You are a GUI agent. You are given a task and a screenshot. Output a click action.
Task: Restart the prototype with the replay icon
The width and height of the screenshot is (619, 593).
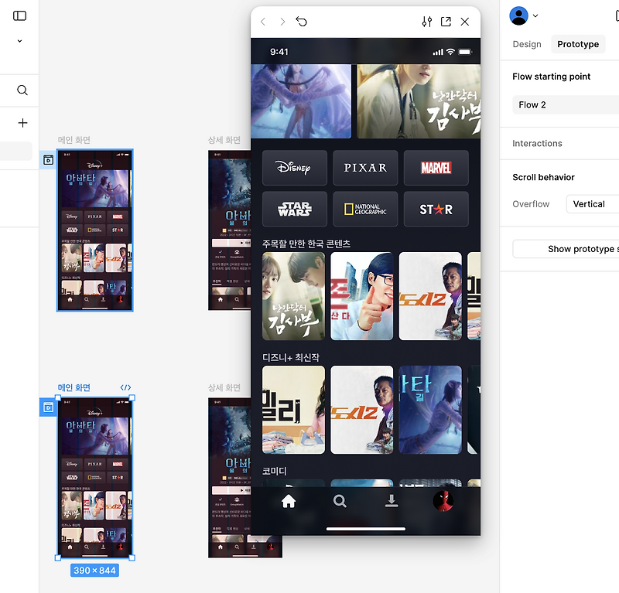click(x=301, y=22)
